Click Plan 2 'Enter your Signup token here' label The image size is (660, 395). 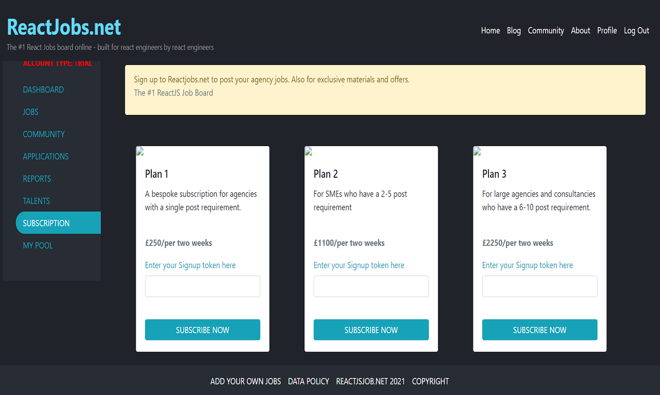point(359,266)
